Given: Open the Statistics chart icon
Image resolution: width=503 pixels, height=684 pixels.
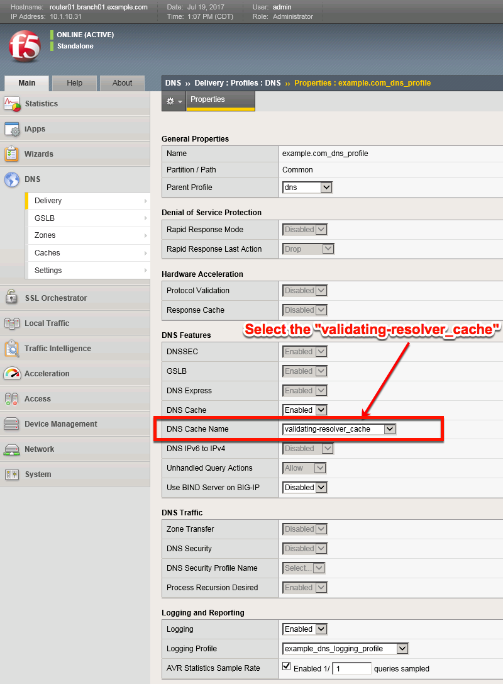Looking at the screenshot, I should pos(12,104).
